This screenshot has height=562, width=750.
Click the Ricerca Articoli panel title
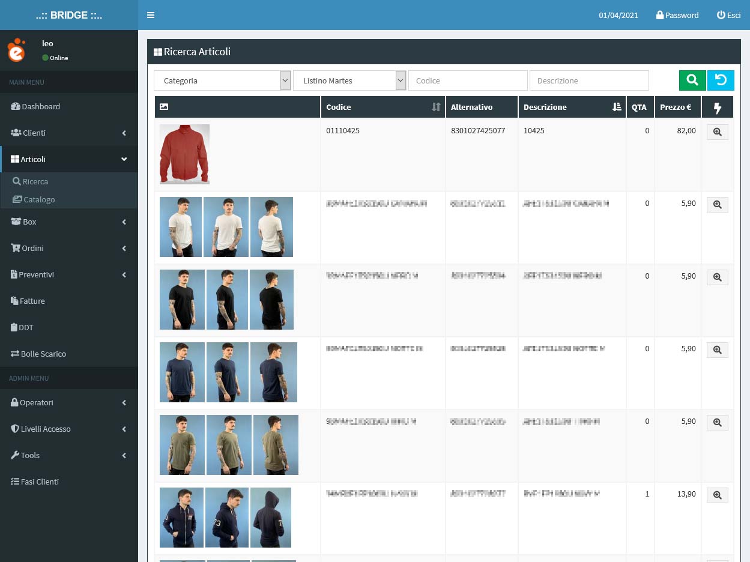pyautogui.click(x=192, y=52)
